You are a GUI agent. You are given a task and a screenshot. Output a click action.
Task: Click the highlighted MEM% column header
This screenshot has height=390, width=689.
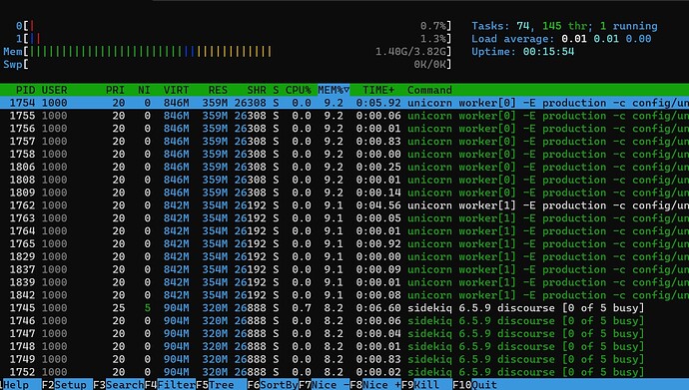(x=334, y=90)
